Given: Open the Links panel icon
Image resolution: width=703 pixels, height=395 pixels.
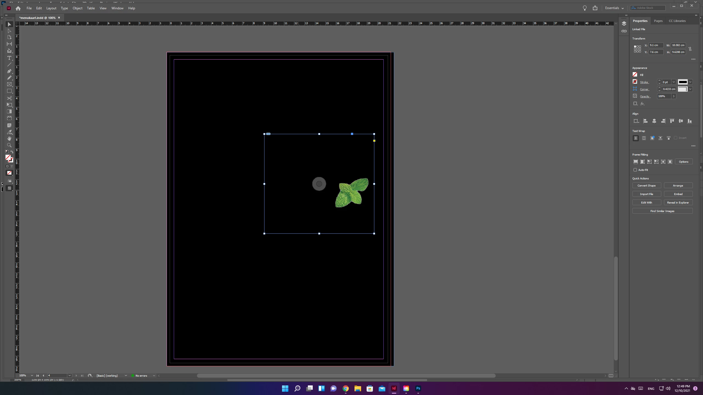Looking at the screenshot, I should click(x=624, y=31).
